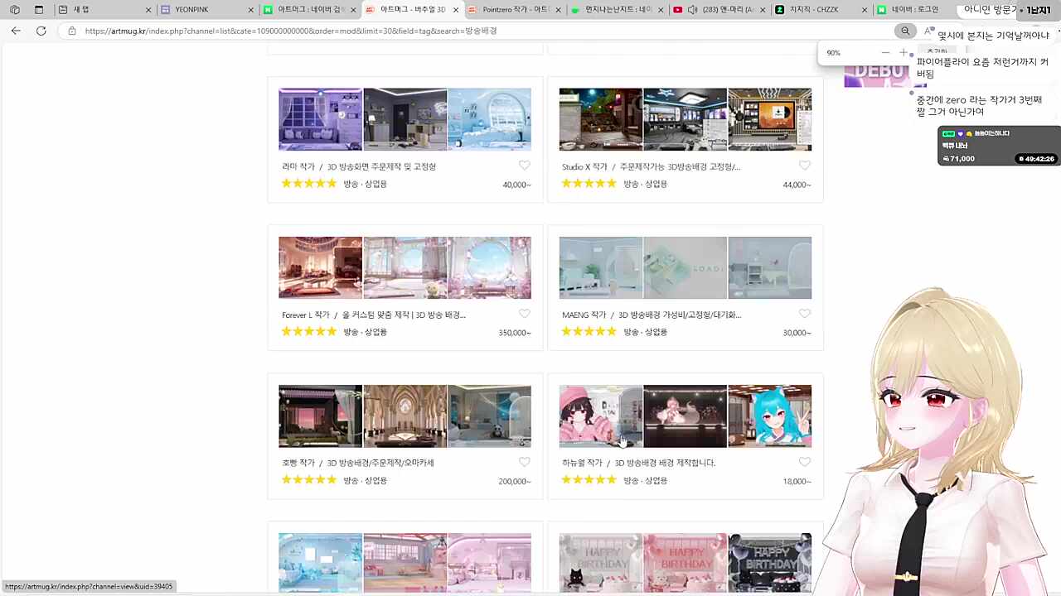The width and height of the screenshot is (1061, 596).
Task: Click the 30,000~ price of MAENG 작가
Action: click(x=797, y=333)
